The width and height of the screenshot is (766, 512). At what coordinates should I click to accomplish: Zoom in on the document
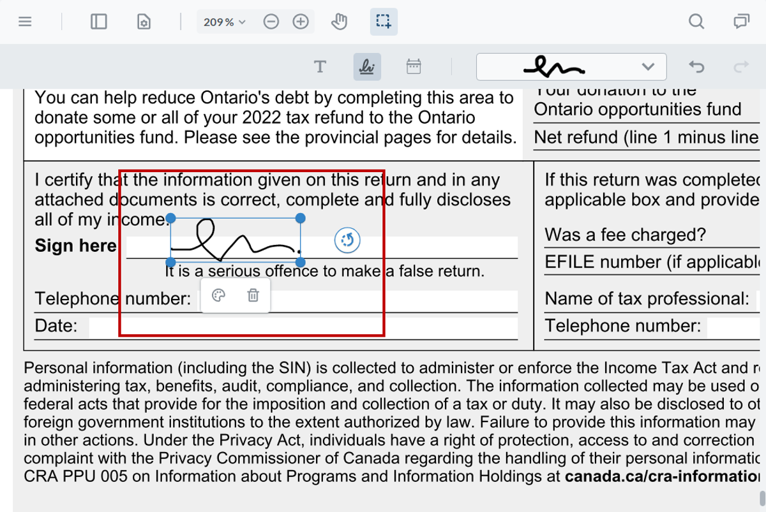pos(299,21)
